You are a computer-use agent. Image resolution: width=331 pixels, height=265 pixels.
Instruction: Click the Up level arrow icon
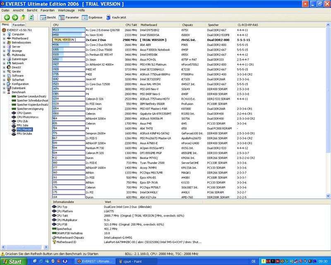point(23,17)
